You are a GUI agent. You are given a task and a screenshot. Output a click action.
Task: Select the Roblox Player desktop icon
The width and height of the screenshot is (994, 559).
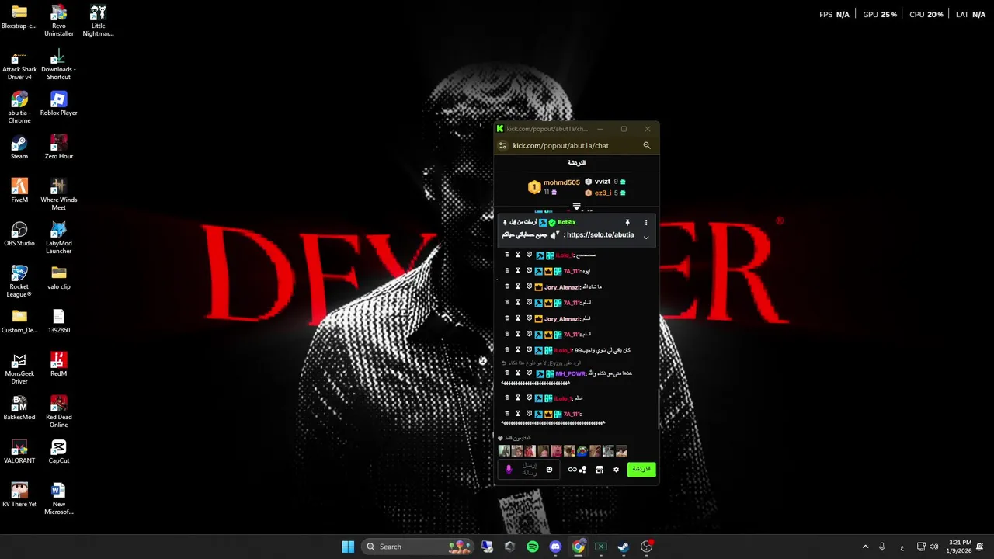[x=58, y=103]
